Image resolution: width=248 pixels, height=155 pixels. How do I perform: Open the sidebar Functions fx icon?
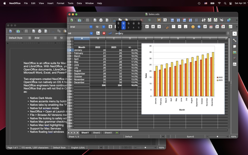click(235, 64)
